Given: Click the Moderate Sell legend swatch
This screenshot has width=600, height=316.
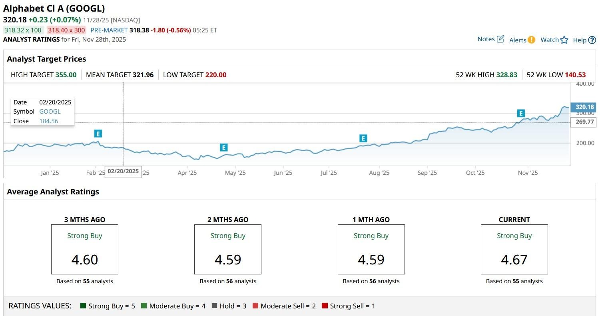Looking at the screenshot, I should 255,306.
